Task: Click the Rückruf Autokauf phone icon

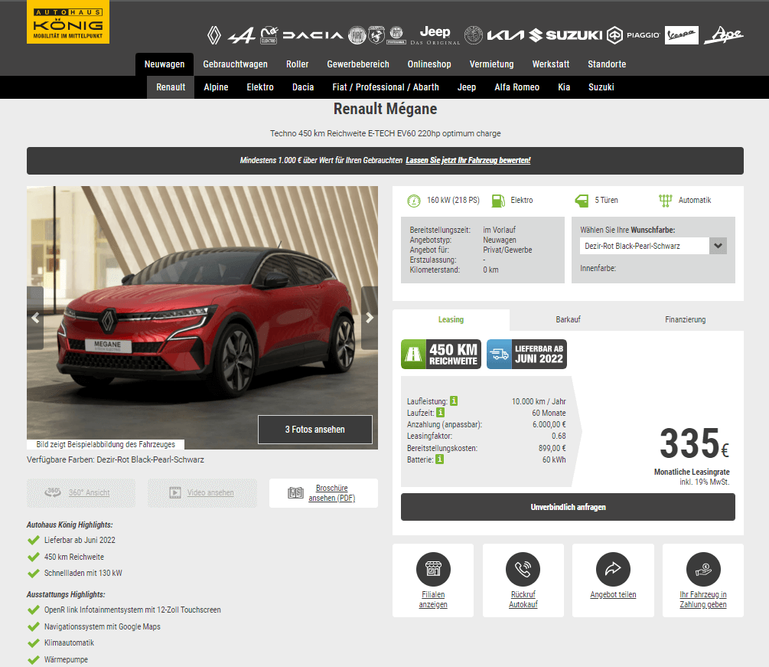Action: (523, 569)
